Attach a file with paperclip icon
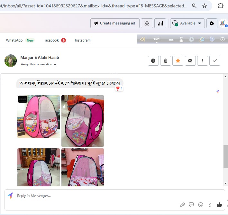This screenshot has width=228, height=215. [x=182, y=205]
